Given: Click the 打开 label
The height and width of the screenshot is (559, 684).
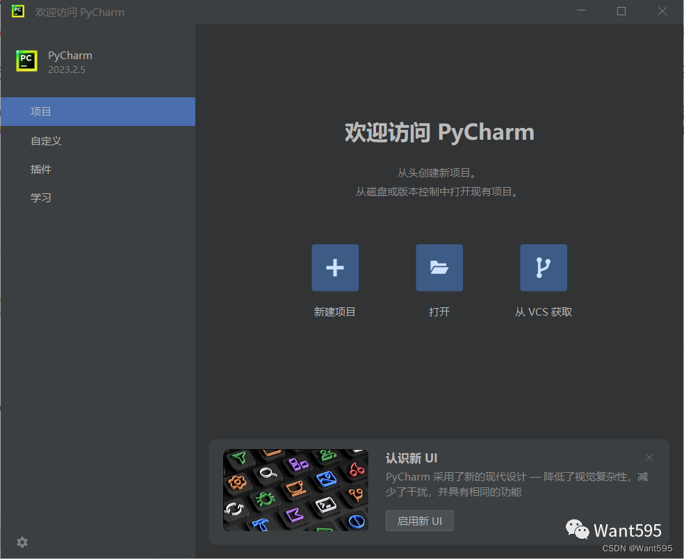Looking at the screenshot, I should pos(439,312).
